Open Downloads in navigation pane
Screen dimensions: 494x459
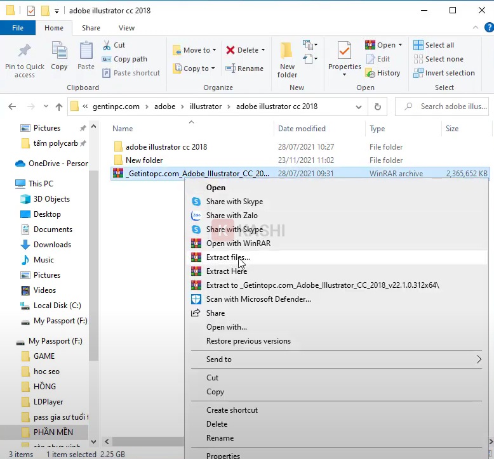coord(46,245)
